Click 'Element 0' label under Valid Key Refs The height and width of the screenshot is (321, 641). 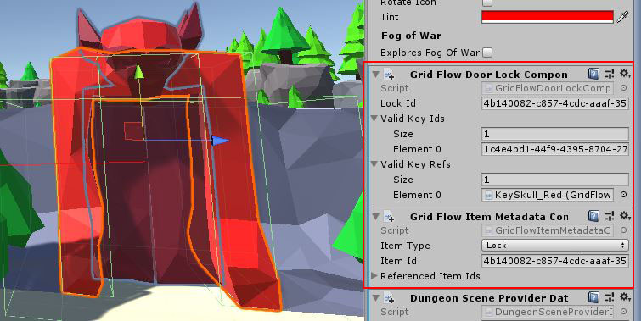point(417,195)
